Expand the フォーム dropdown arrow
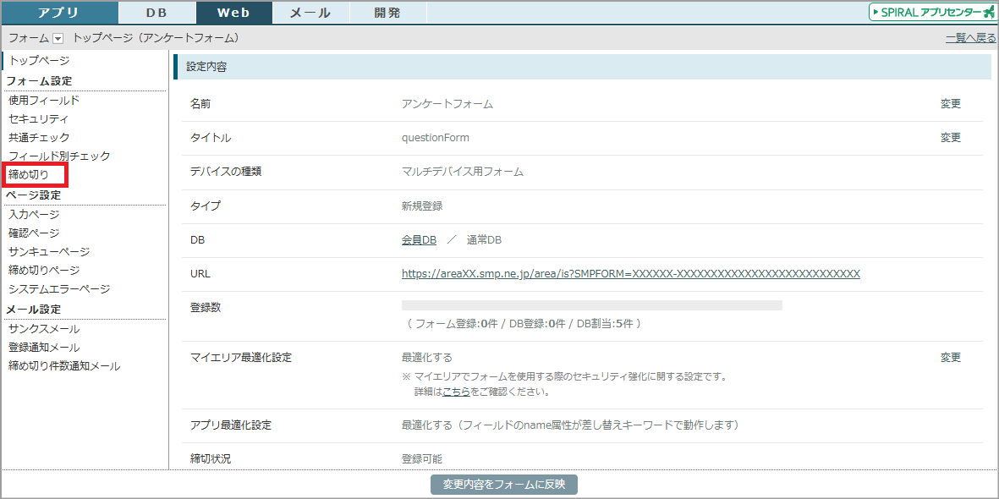 (58, 38)
